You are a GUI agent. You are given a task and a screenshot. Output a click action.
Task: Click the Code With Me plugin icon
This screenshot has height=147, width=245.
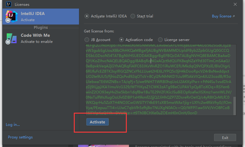point(11,38)
